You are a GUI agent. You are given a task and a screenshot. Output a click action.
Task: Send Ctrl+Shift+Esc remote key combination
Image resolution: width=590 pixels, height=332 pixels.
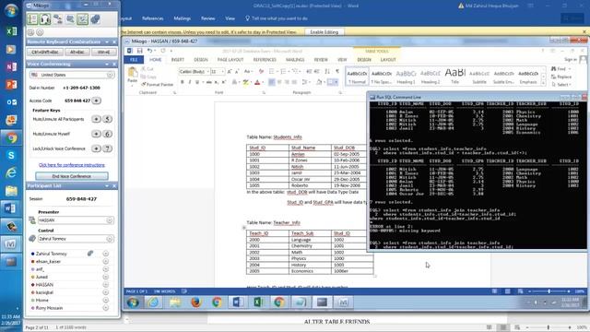pyautogui.click(x=45, y=52)
